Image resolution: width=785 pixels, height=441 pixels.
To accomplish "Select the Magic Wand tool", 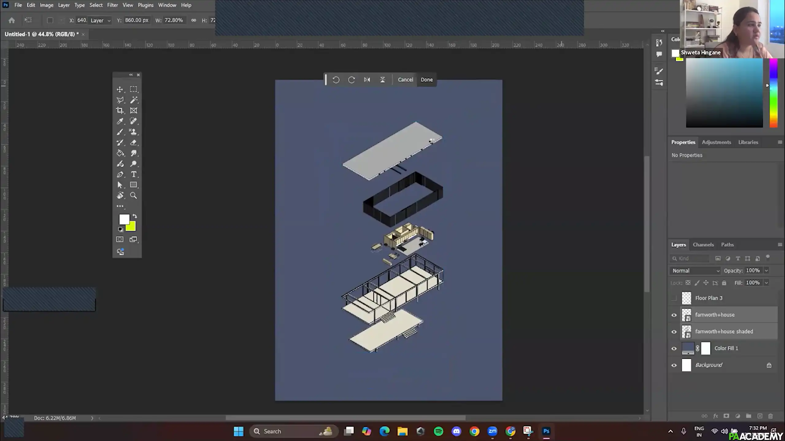I will pos(133,100).
